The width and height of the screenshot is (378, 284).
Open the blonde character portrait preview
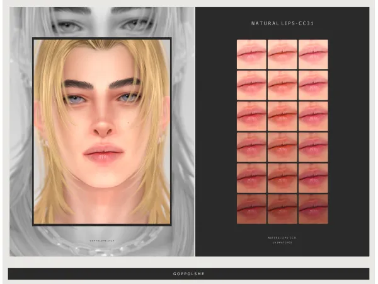tap(102, 132)
